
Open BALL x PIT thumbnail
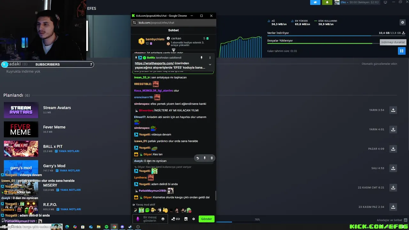(x=21, y=149)
